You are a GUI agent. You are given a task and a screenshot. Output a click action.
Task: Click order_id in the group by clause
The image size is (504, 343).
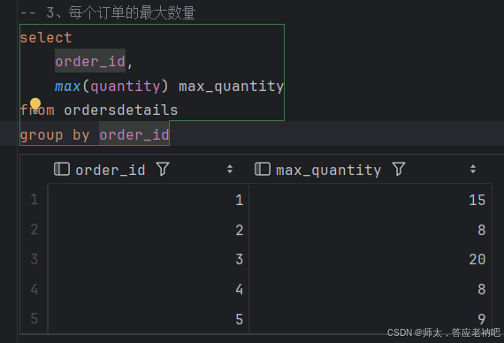pos(134,134)
